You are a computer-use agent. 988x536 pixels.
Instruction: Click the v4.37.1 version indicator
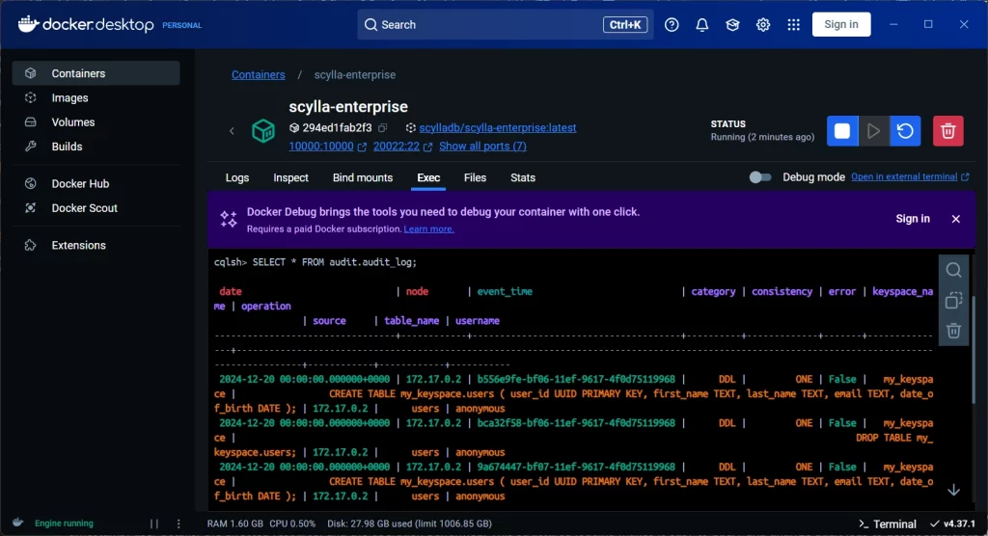tap(952, 523)
